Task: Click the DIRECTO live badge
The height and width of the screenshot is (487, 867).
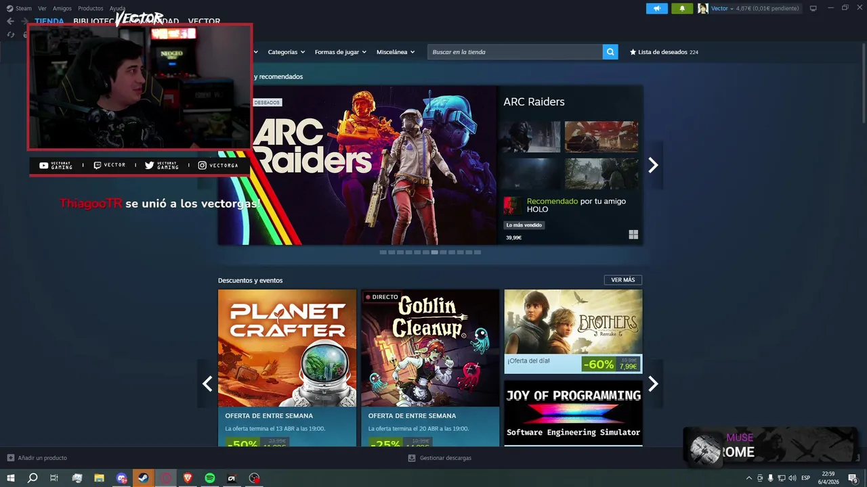Action: coord(382,297)
